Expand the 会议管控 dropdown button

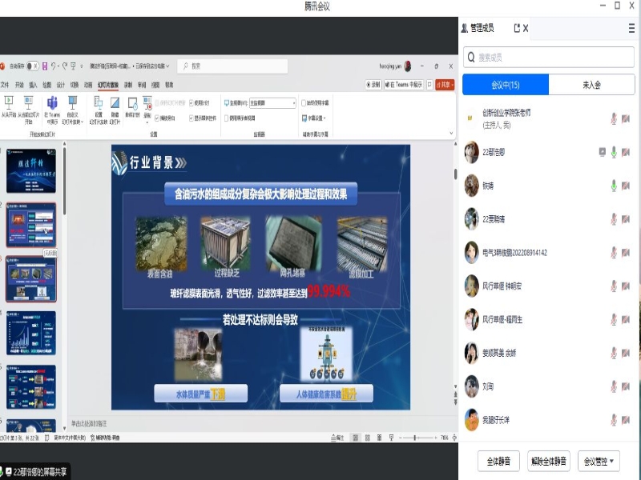(600, 462)
